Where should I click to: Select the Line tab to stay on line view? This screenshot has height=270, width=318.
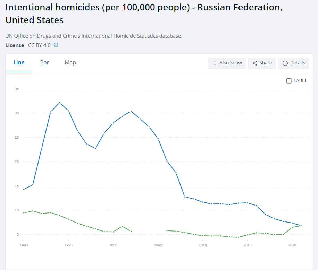(x=19, y=63)
